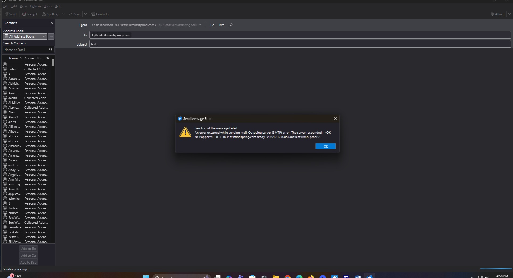513x278 pixels.
Task: Open the All Address Books dropdown
Action: click(25, 36)
